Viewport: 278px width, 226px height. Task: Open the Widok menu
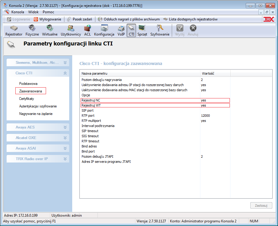click(x=33, y=12)
